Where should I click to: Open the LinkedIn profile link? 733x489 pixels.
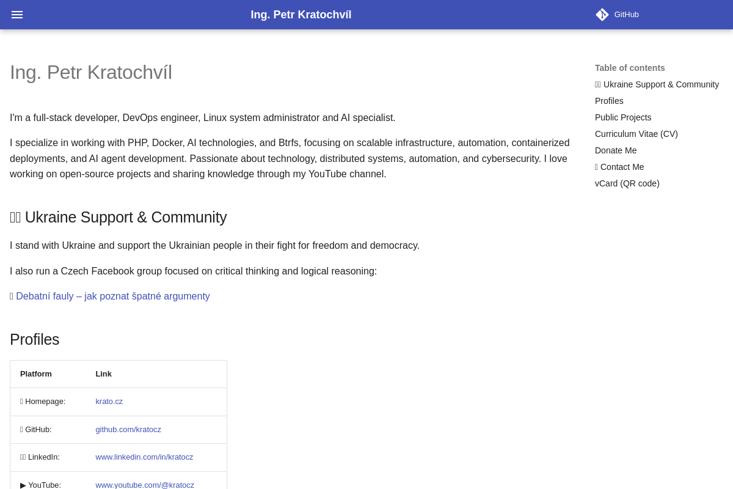[144, 457]
